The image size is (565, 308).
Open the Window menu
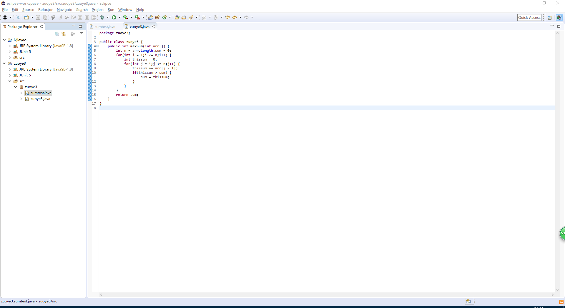125,10
